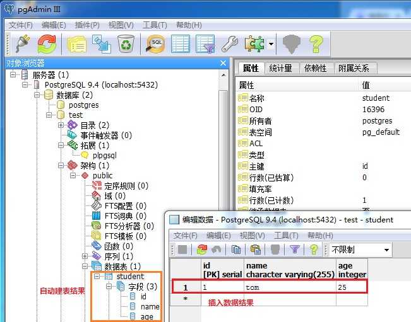The width and height of the screenshot is (411, 322).
Task: Collapse the PostgreSQL 9.4 server node
Action: (x=25, y=84)
